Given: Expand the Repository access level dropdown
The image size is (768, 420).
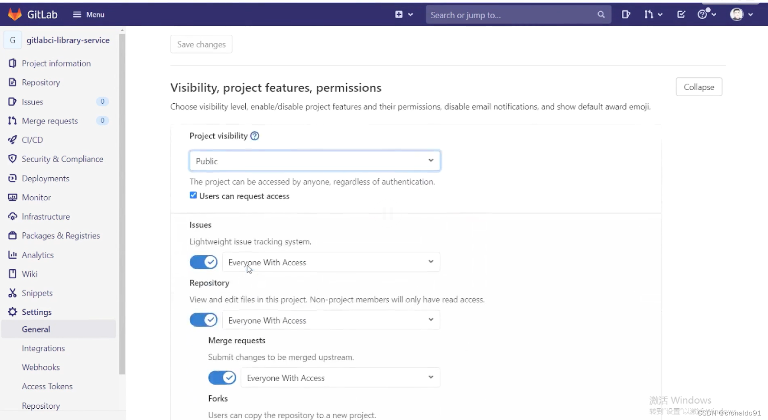Looking at the screenshot, I should click(331, 320).
